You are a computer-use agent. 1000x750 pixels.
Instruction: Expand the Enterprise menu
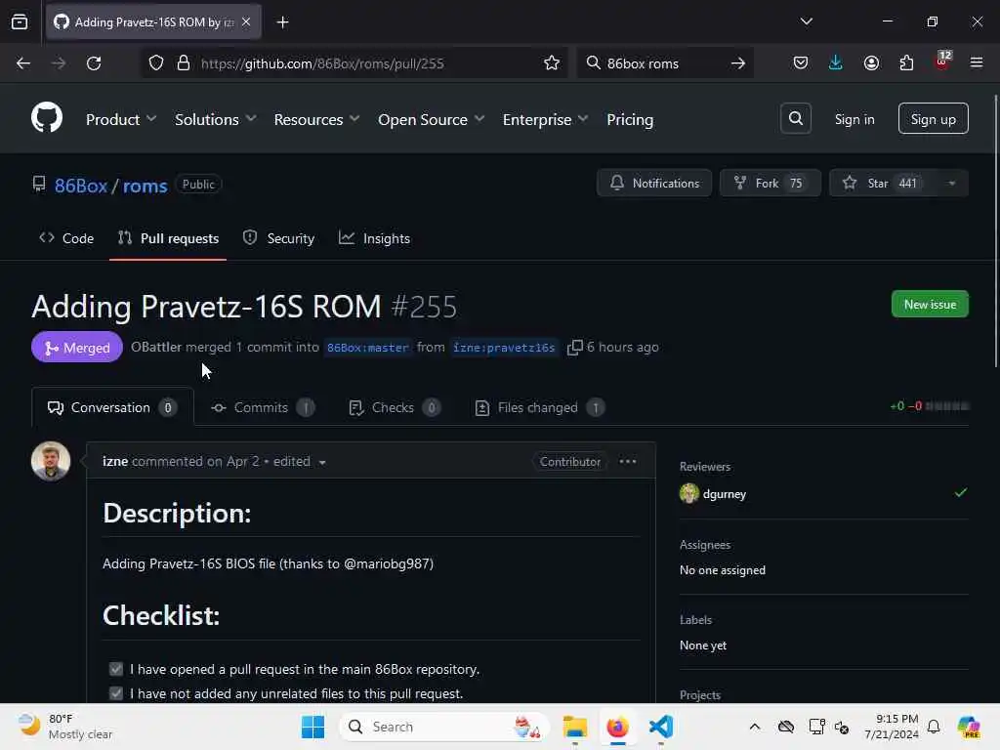click(545, 119)
